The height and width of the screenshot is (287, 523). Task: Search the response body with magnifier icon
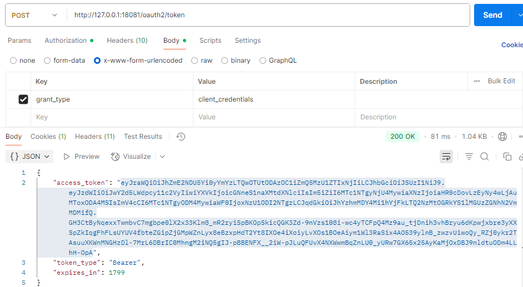point(485,157)
